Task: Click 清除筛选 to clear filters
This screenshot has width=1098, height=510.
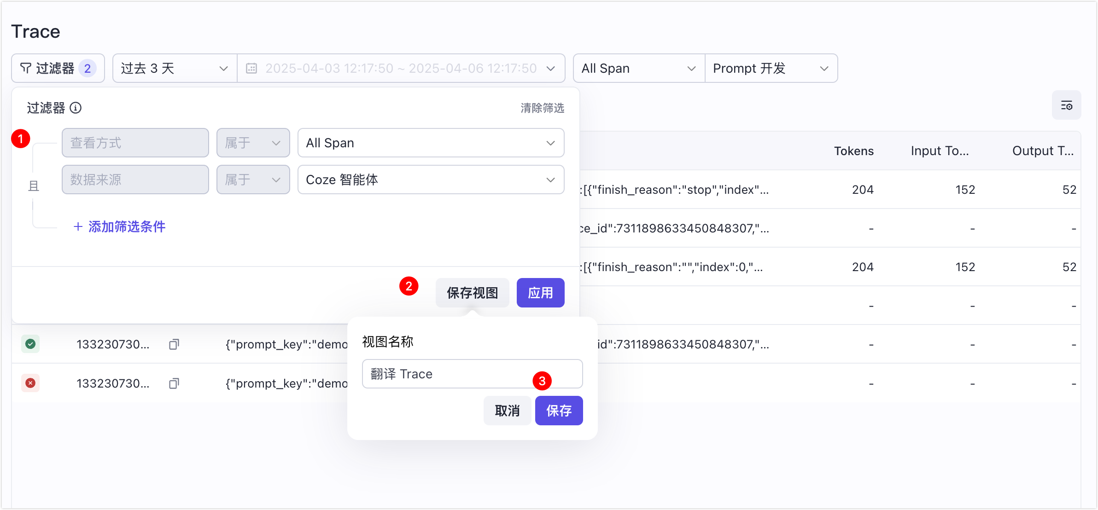Action: [x=542, y=108]
